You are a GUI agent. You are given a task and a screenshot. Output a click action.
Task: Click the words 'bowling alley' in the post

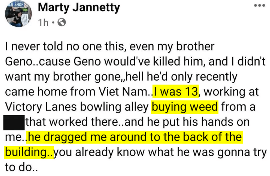point(114,107)
